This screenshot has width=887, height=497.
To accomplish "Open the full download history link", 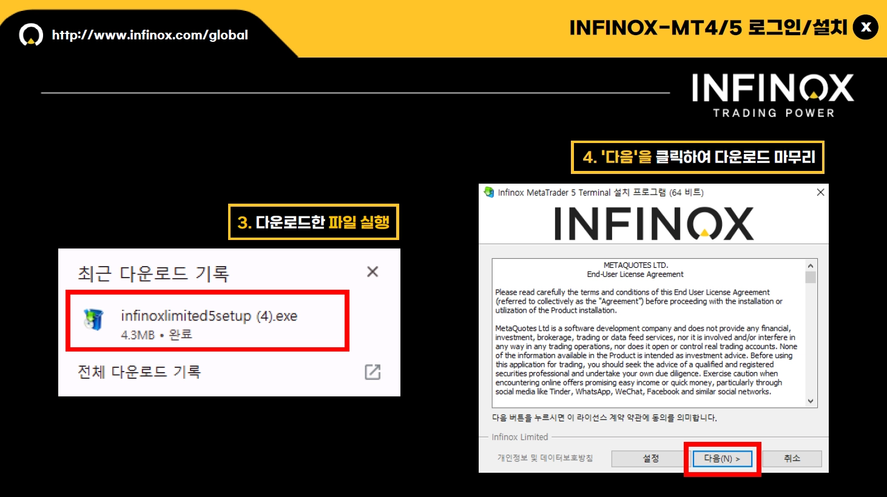I will pyautogui.click(x=139, y=372).
